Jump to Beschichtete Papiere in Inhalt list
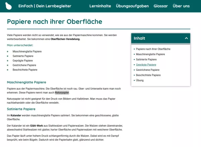Image resolution: width=201 pixels, height=147 pixels. [148, 75]
